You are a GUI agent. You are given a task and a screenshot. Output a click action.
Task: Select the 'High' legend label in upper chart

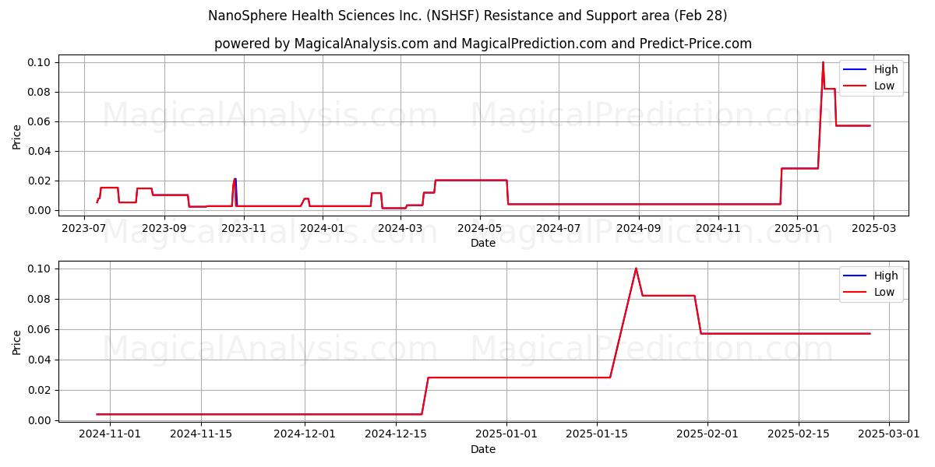pyautogui.click(x=886, y=69)
